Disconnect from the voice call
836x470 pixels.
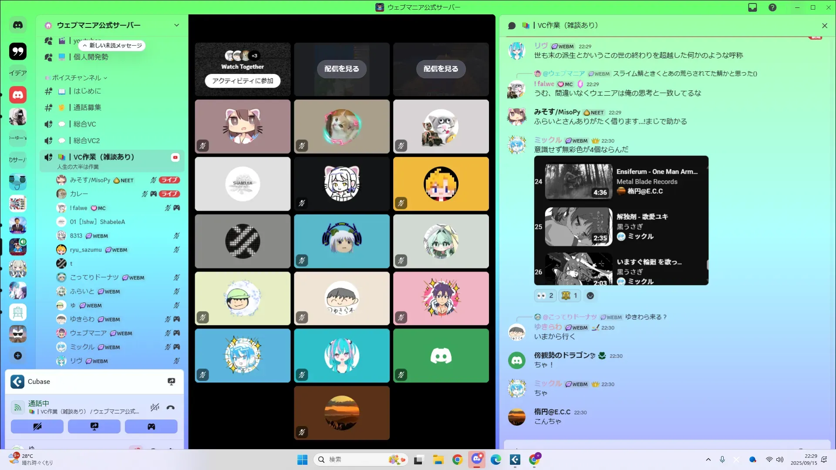tap(171, 407)
